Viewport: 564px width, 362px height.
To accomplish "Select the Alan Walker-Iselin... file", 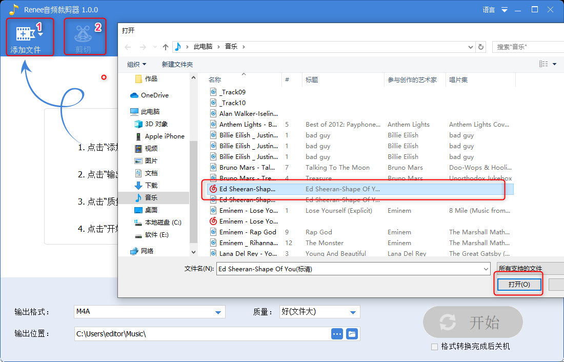I will pos(249,114).
